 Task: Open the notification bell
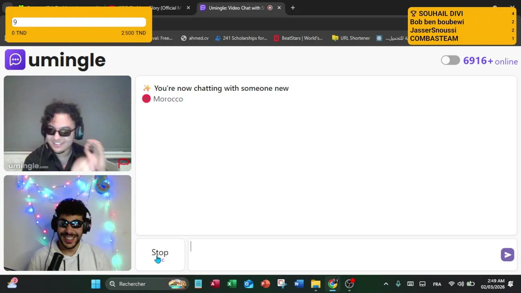511,284
